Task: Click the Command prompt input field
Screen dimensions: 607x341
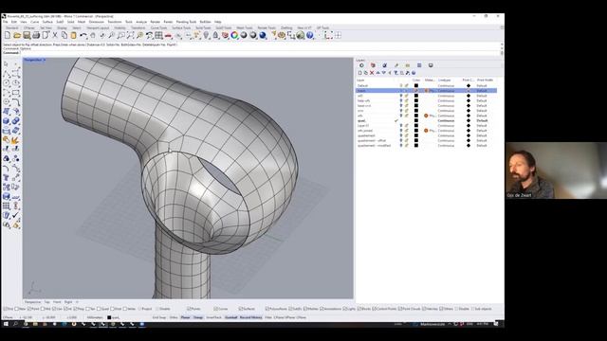Action: (259, 53)
